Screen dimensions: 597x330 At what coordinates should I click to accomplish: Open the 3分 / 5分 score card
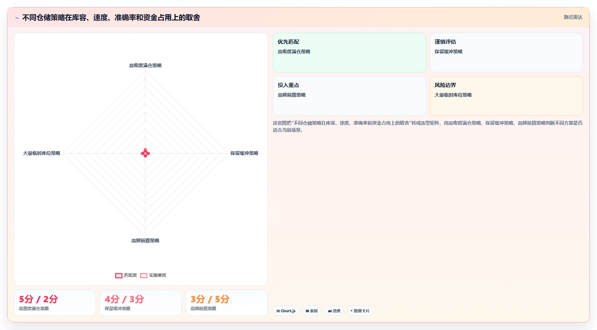(226, 303)
